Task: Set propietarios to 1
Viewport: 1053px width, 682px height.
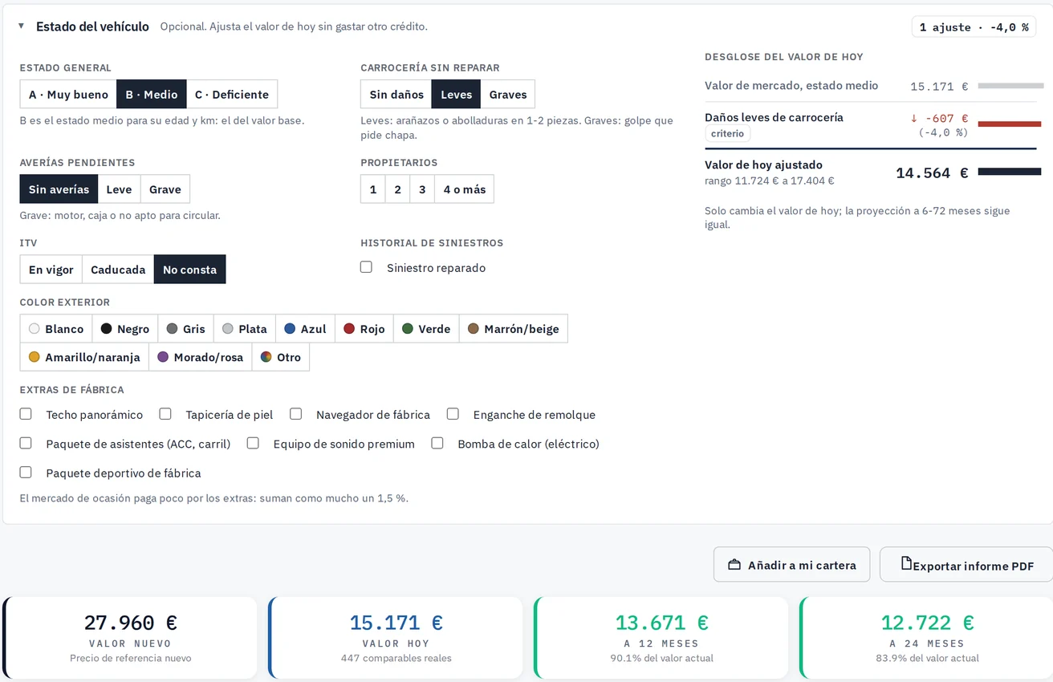Action: [x=373, y=189]
